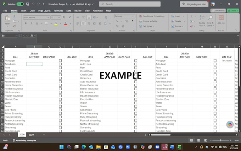Tick the Water checkbox in February

click(x=135, y=103)
